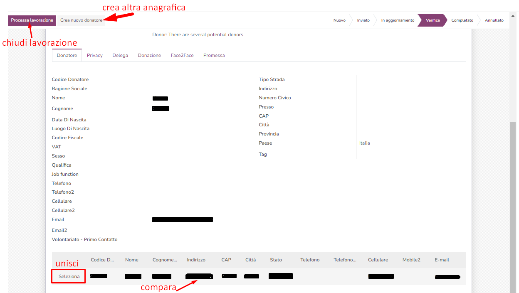Set status to In aggiornamento

pos(398,20)
